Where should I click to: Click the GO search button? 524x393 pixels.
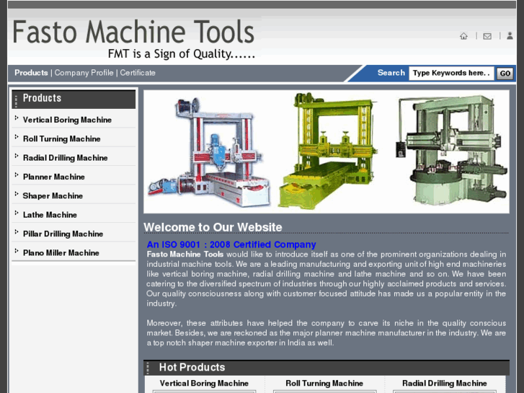click(505, 74)
